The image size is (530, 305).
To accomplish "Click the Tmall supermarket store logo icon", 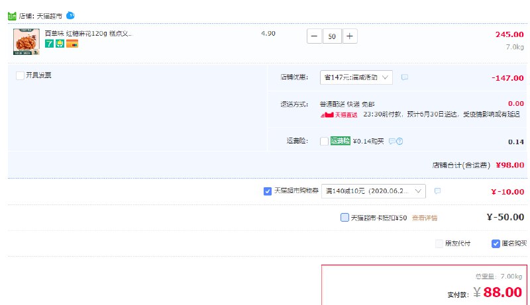I will point(12,16).
